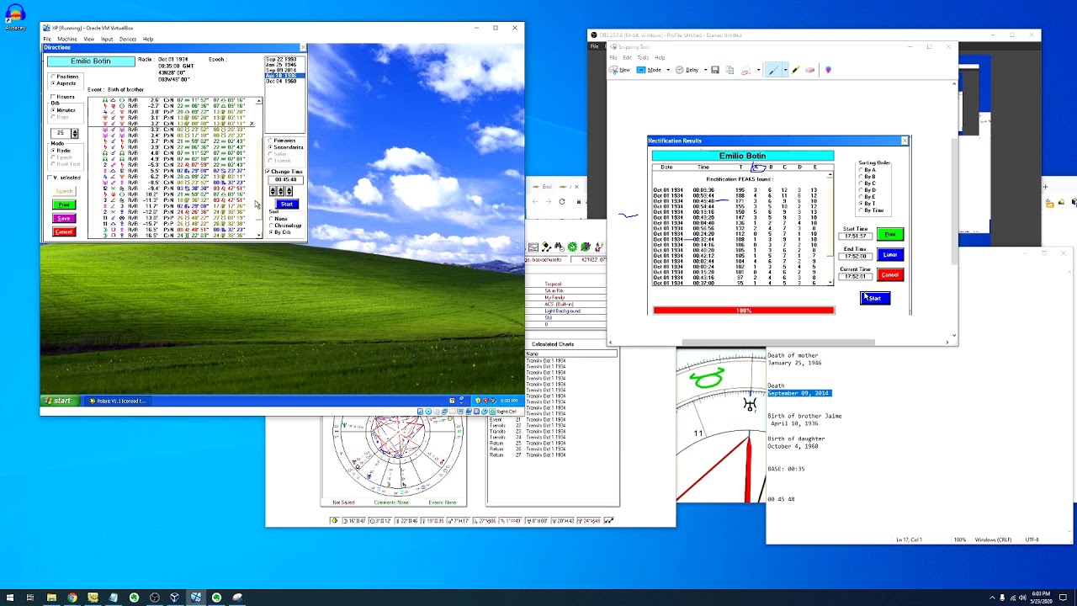Copy the snip using the copy icon
Image resolution: width=1077 pixels, height=606 pixels.
[x=729, y=70]
